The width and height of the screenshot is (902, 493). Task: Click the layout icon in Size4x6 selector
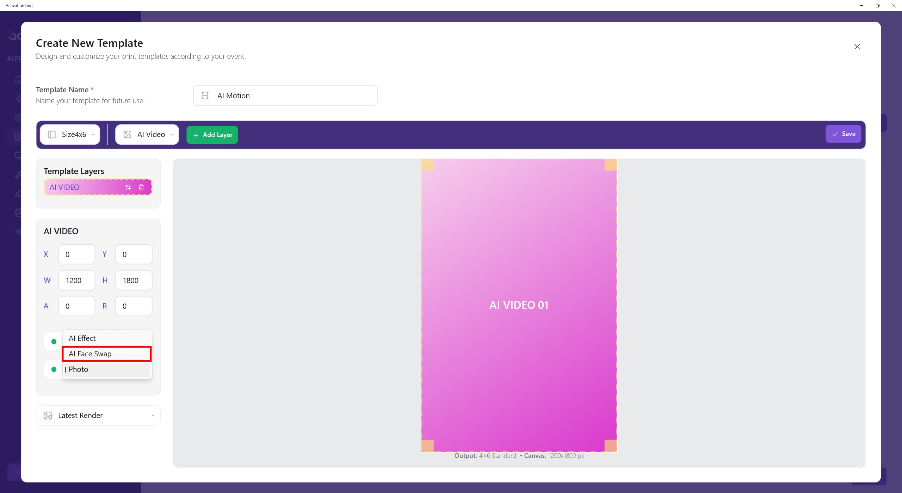click(52, 135)
